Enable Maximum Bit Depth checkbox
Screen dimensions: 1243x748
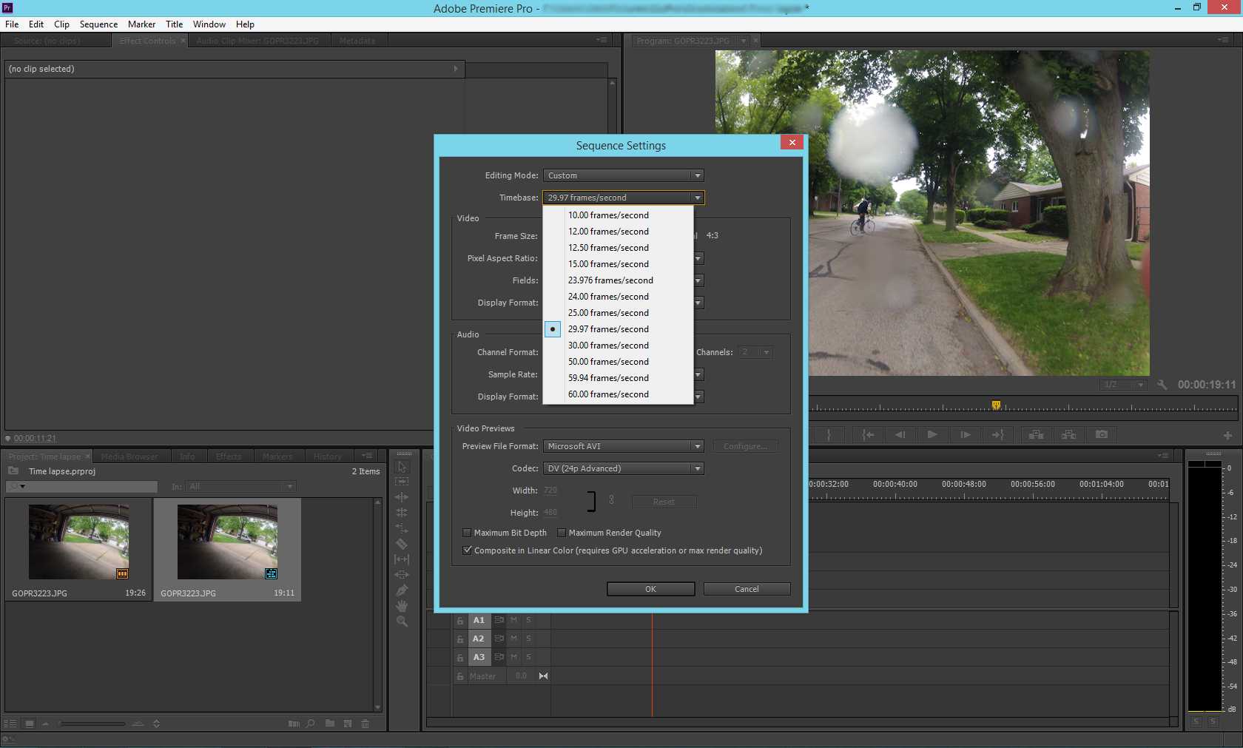tap(467, 533)
